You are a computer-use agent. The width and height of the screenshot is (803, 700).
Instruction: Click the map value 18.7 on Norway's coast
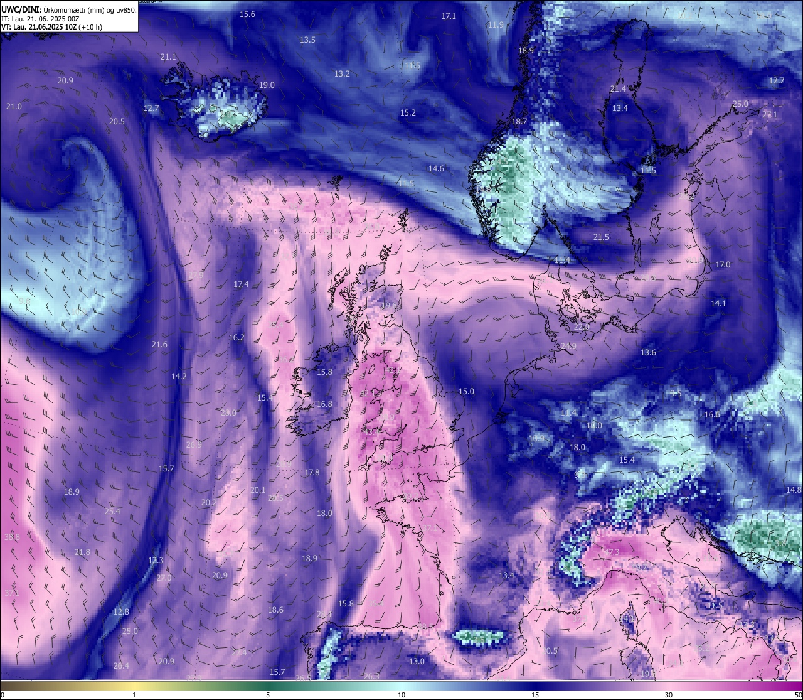[x=519, y=121]
